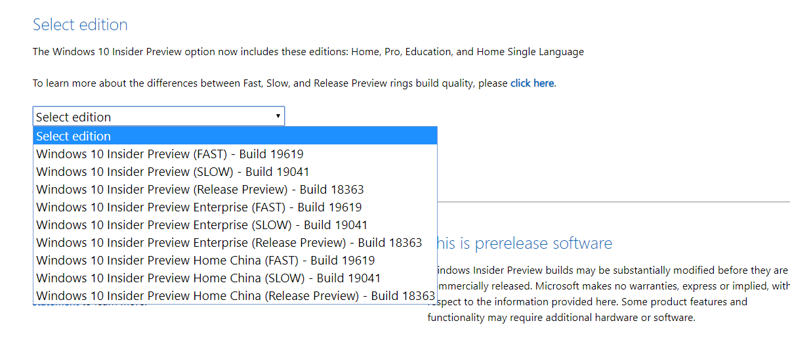The height and width of the screenshot is (342, 790).
Task: Pick standard Insider Preview (FAST) Build 19619 option
Action: pos(169,154)
